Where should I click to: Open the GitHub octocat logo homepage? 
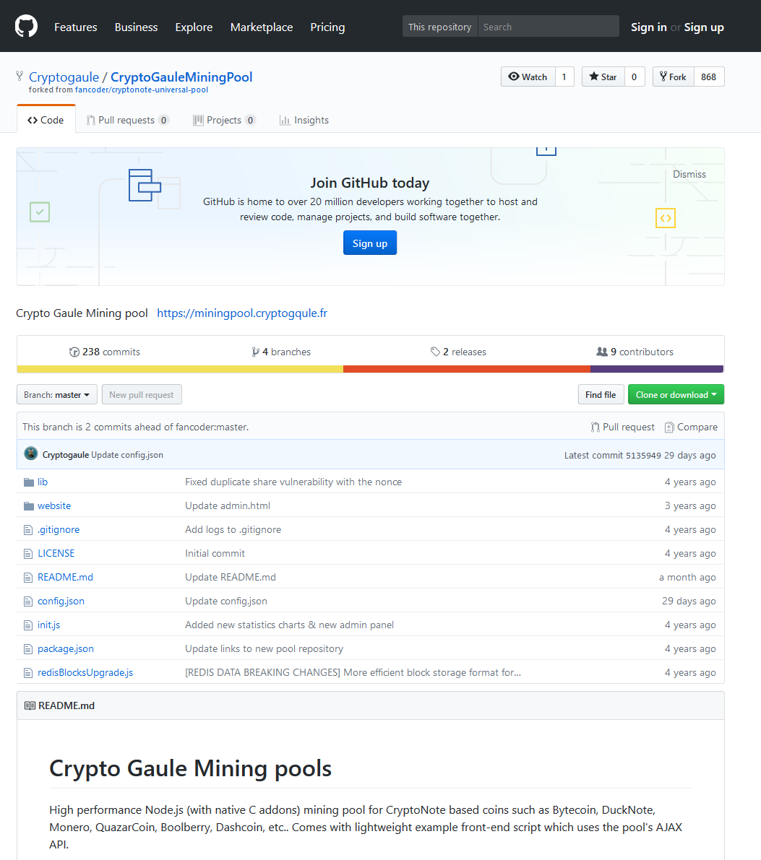[x=26, y=26]
